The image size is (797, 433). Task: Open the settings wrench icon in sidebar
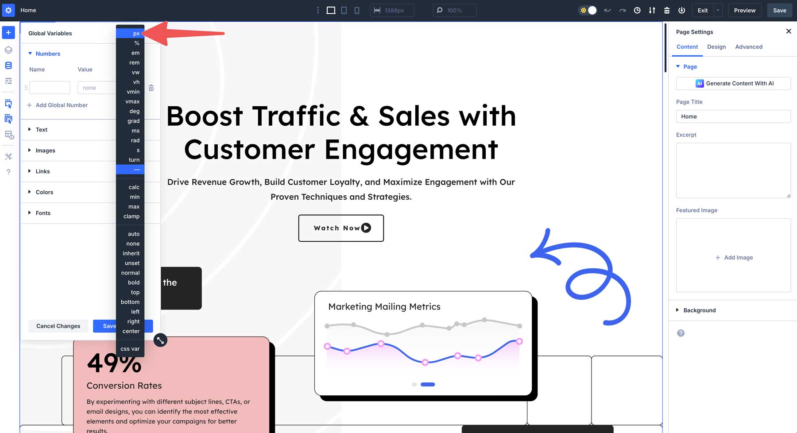[8, 156]
